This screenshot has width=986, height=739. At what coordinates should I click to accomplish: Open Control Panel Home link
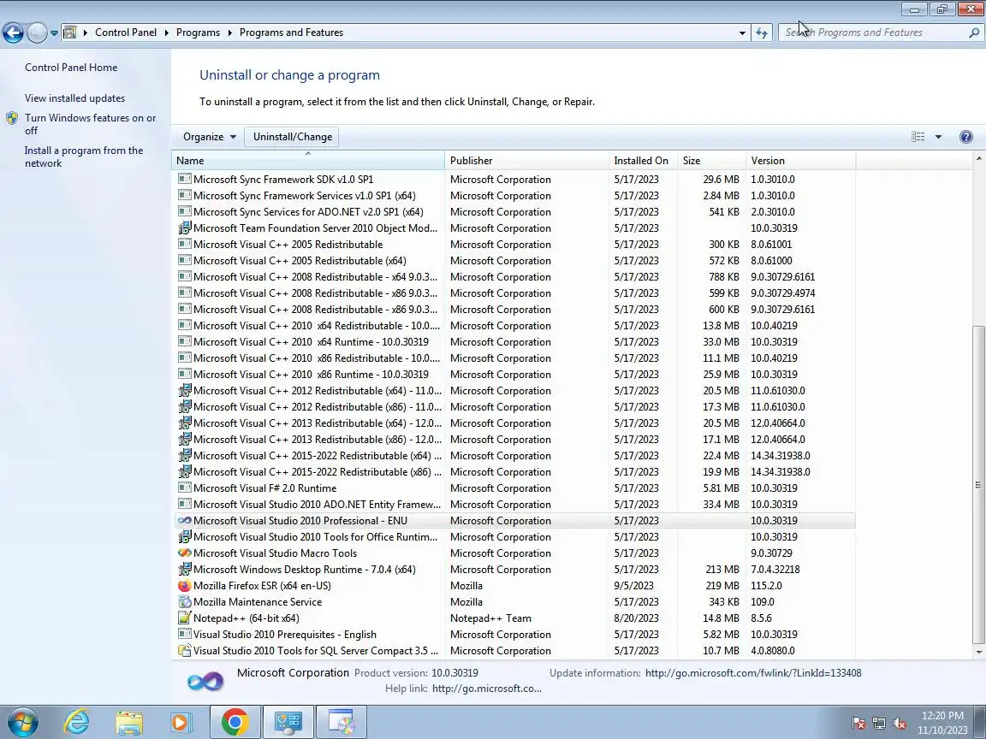pos(71,68)
